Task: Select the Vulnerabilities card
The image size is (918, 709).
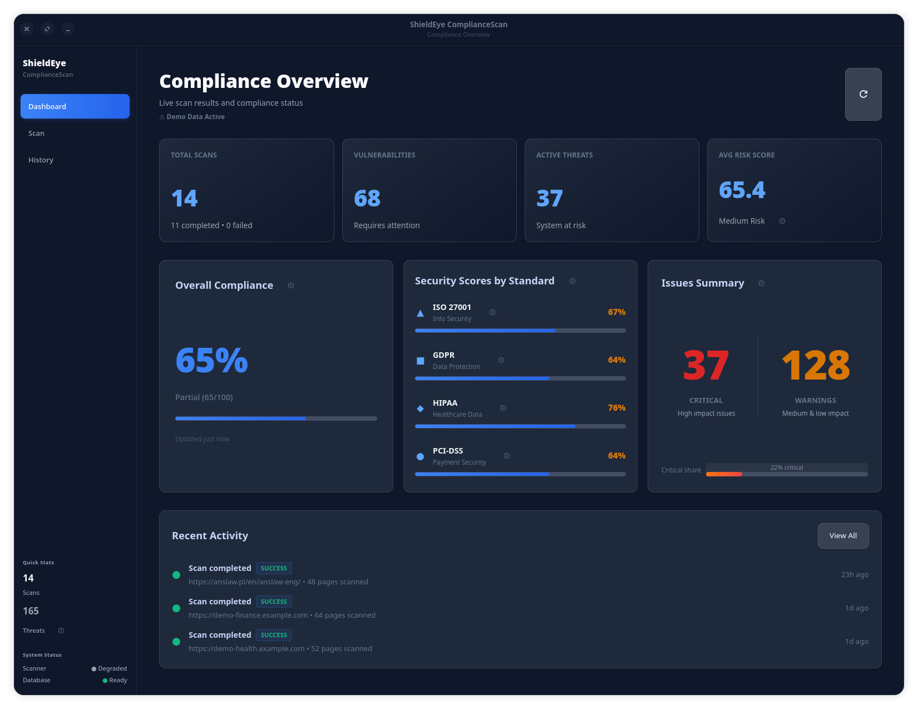Action: tap(429, 190)
